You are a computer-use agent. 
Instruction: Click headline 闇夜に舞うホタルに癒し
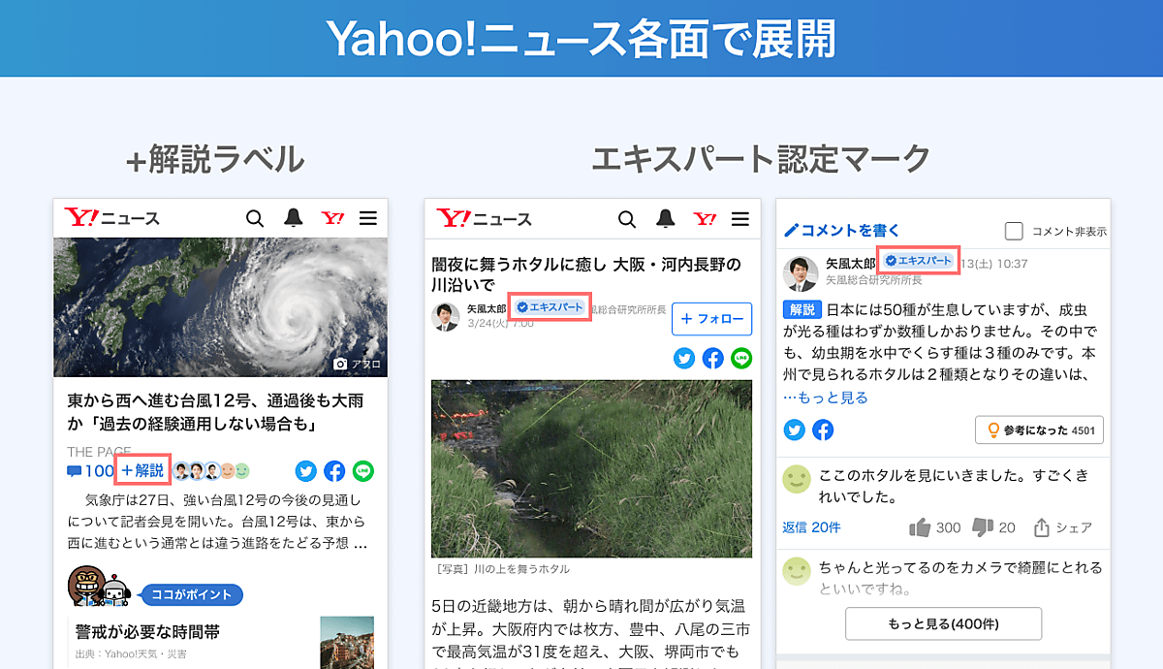click(586, 274)
